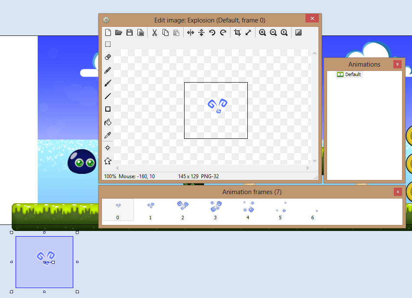Save image with the floppy disk icon
The width and height of the screenshot is (412, 298).
click(130, 32)
